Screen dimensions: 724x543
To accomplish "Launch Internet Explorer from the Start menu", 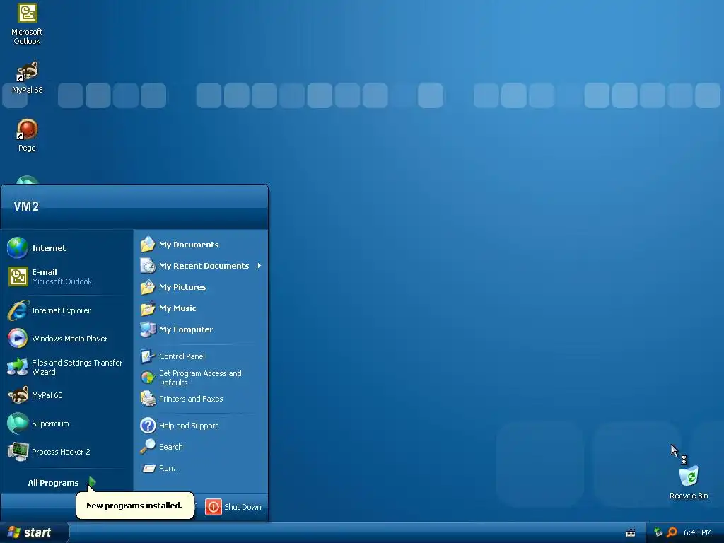I will point(68,310).
